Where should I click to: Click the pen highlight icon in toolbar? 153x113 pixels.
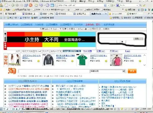click(x=144, y=5)
